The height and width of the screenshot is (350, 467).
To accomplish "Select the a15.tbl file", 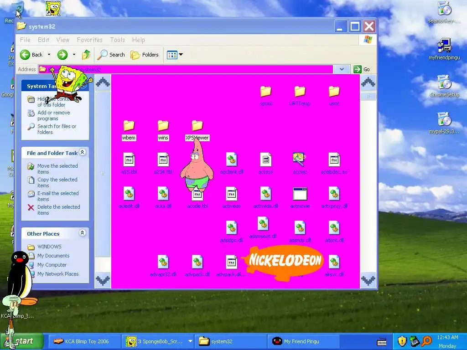I will pyautogui.click(x=129, y=164).
